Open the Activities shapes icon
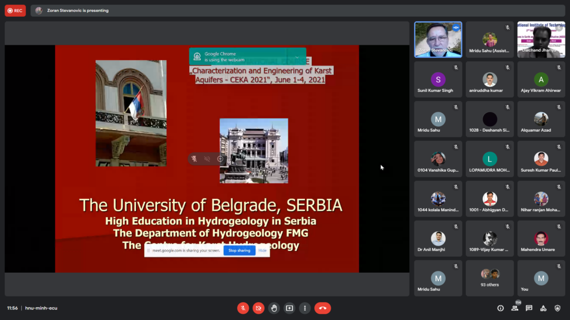570x320 pixels. [x=543, y=308]
